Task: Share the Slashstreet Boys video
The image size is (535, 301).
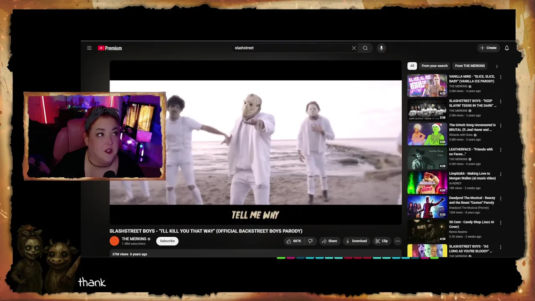Action: (x=329, y=241)
